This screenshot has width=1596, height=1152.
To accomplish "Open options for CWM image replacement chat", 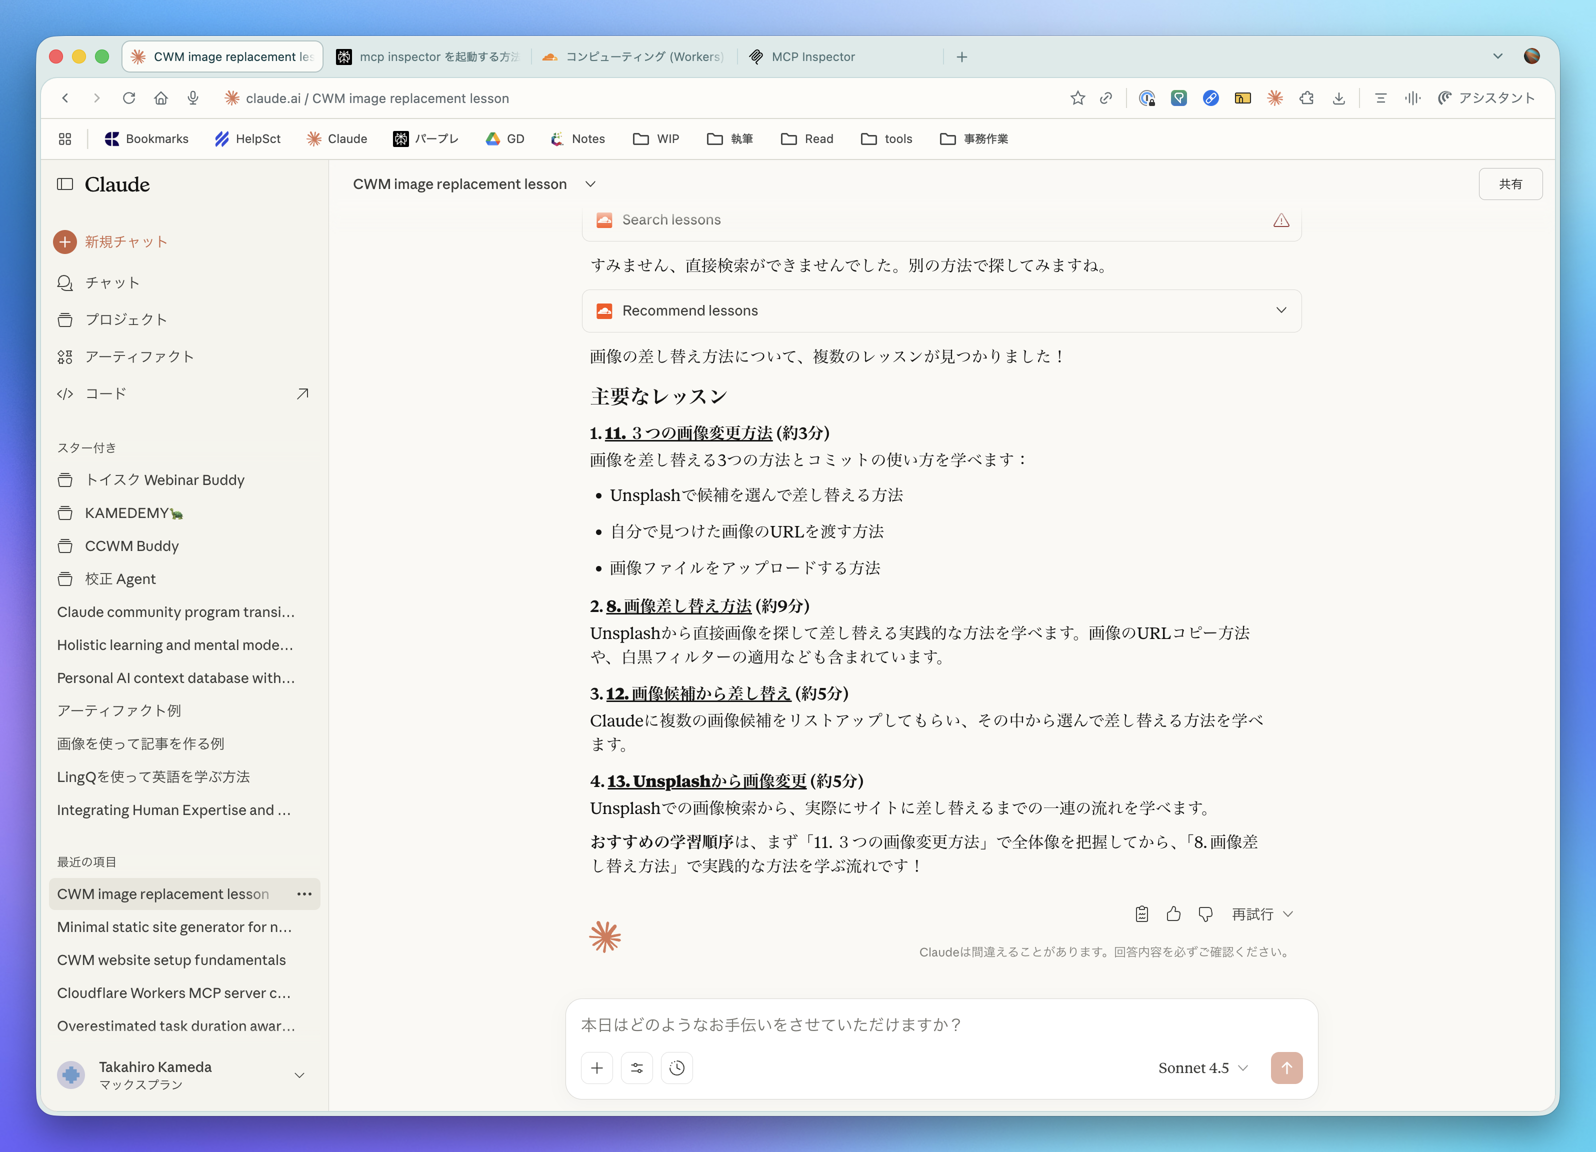I will [304, 893].
